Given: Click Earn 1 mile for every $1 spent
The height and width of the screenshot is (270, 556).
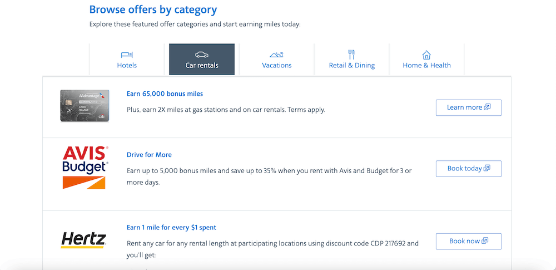Looking at the screenshot, I should pos(171,227).
